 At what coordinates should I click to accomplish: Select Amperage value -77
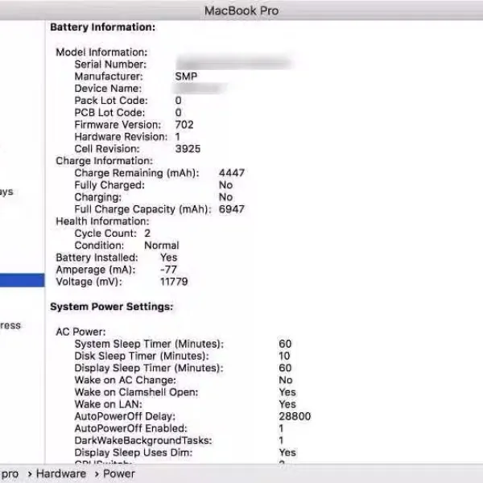click(168, 270)
